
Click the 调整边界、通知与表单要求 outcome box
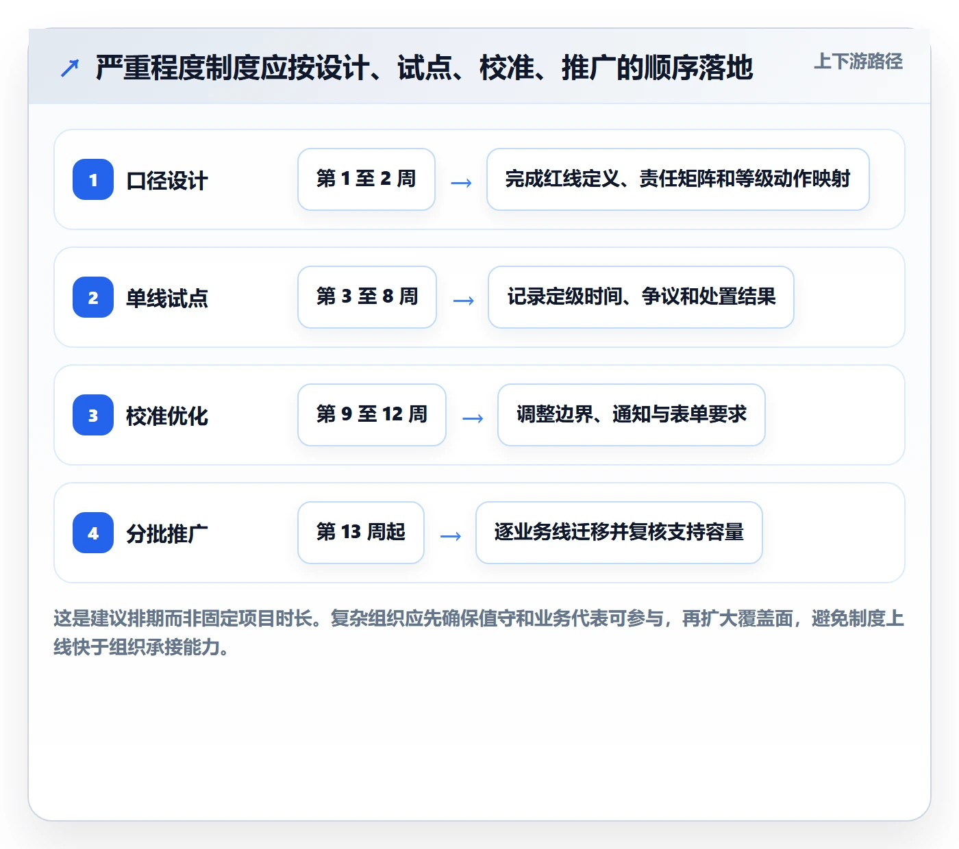coord(632,415)
